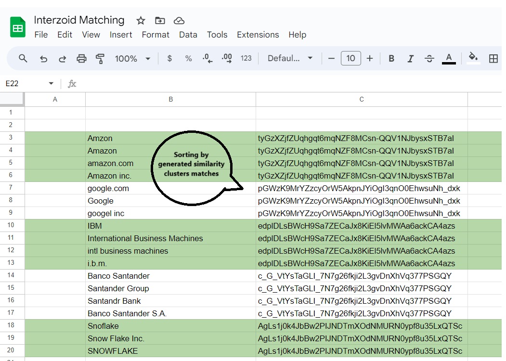Screen dimensions: 506x361
Task: Open the View menu
Action: (x=91, y=35)
